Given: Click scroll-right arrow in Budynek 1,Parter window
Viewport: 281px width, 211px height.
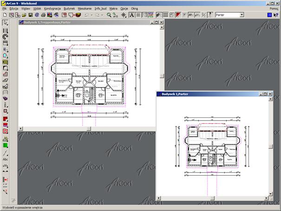Looking at the screenshot, I should coord(267,198).
